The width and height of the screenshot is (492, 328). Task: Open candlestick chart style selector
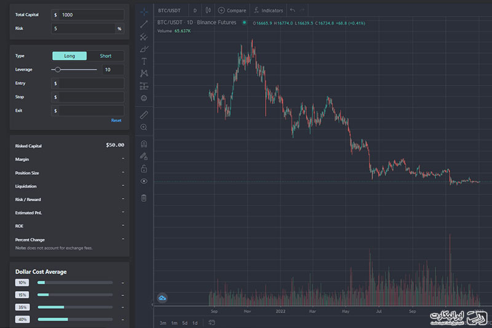click(208, 10)
